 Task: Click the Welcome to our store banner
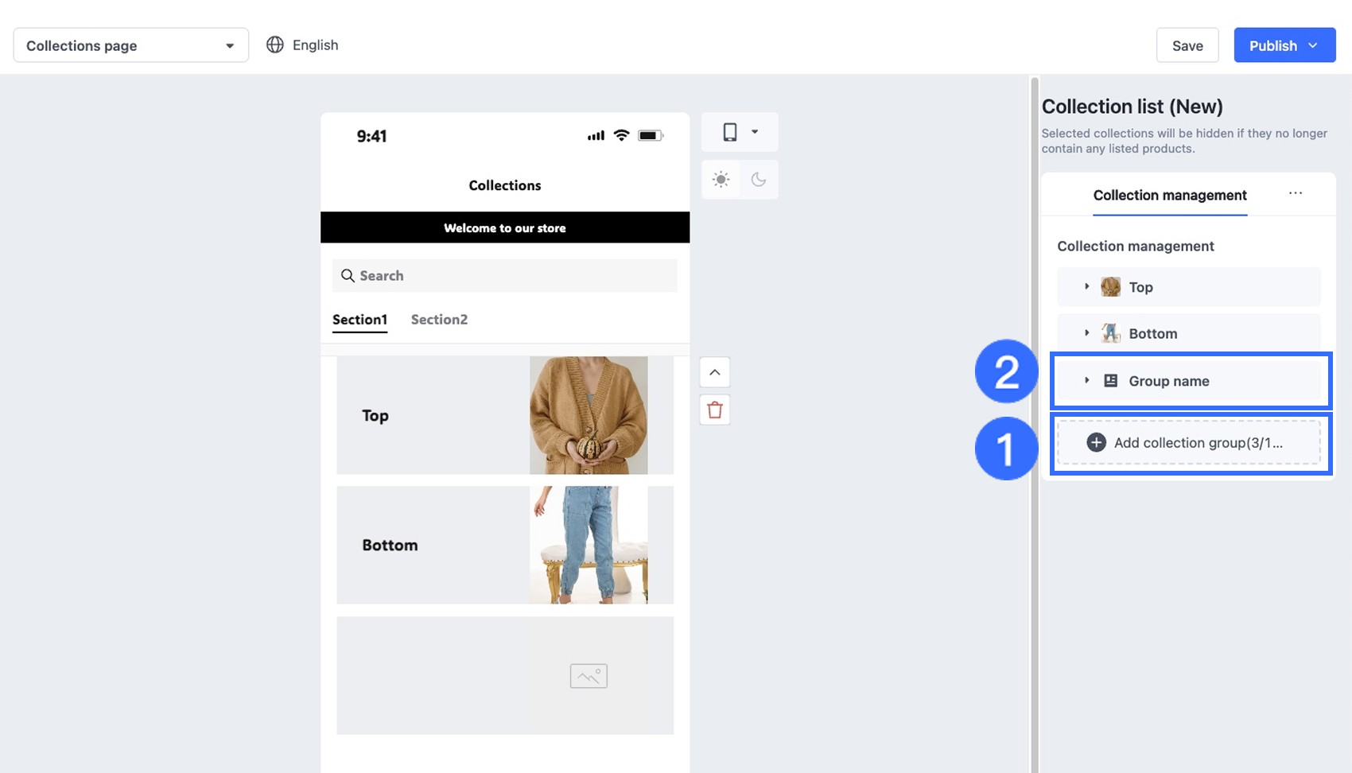tap(505, 227)
